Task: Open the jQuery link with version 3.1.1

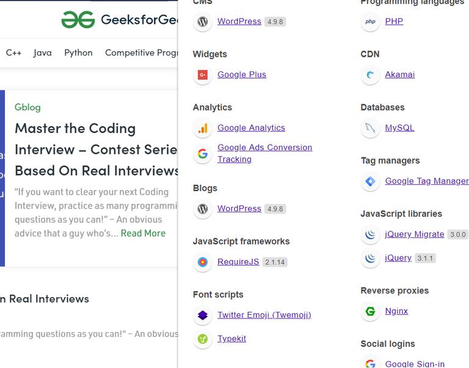Action: 398,258
